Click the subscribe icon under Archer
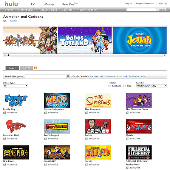 click(x=86, y=139)
